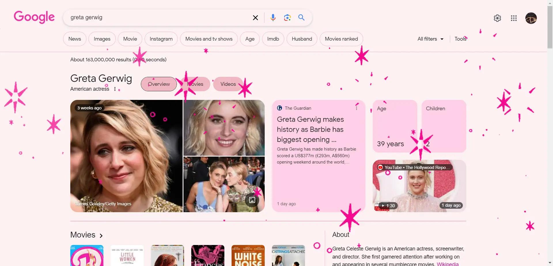Click the James Gourley/Getty Images credit
This screenshot has height=266, width=553.
point(103,204)
